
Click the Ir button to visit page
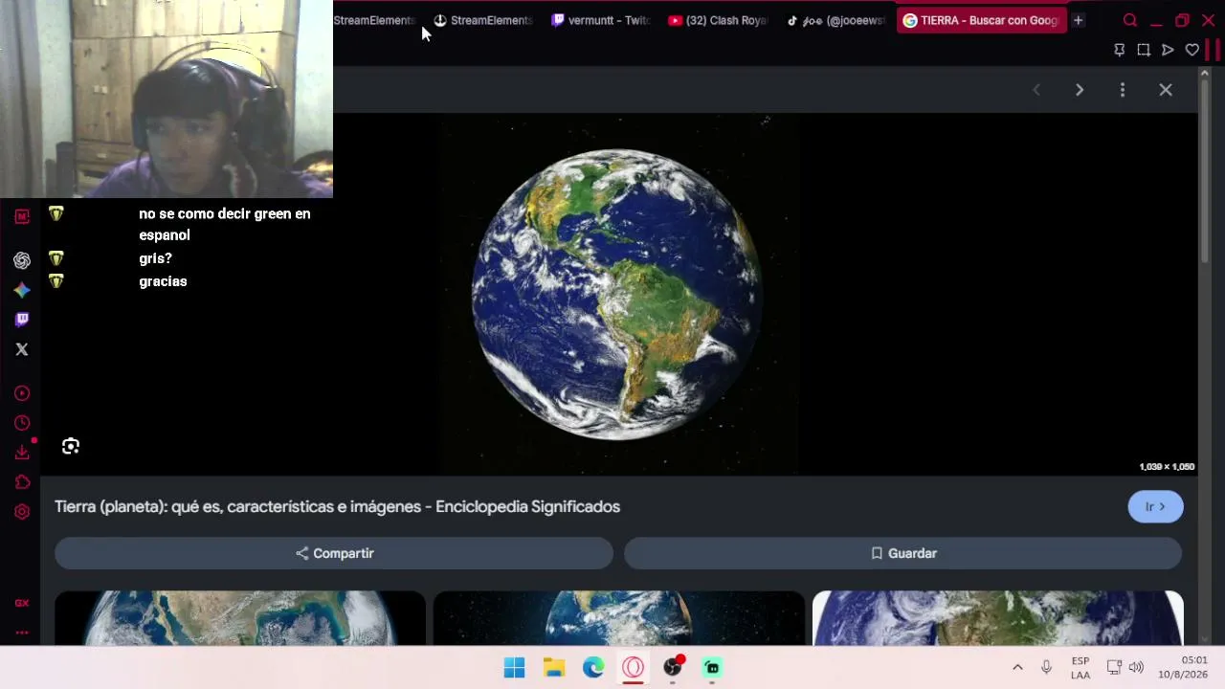tap(1155, 507)
